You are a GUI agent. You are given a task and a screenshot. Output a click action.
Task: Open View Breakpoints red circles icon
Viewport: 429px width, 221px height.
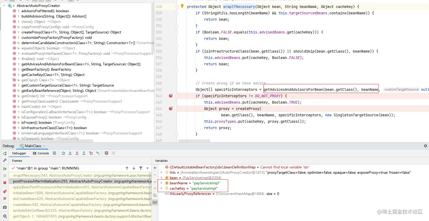[x=5, y=191]
